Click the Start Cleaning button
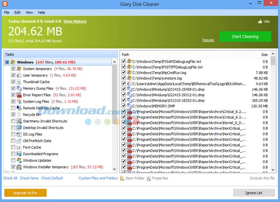This screenshot has width=280, height=202. pyautogui.click(x=245, y=37)
